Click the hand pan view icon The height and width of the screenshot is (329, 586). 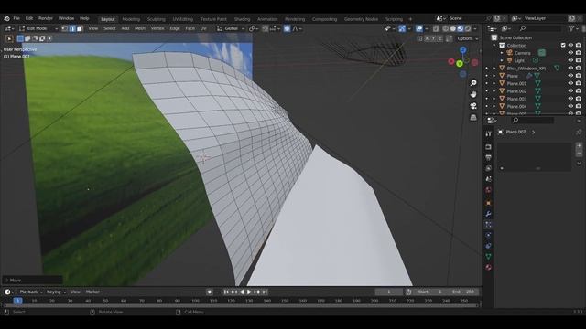[473, 94]
